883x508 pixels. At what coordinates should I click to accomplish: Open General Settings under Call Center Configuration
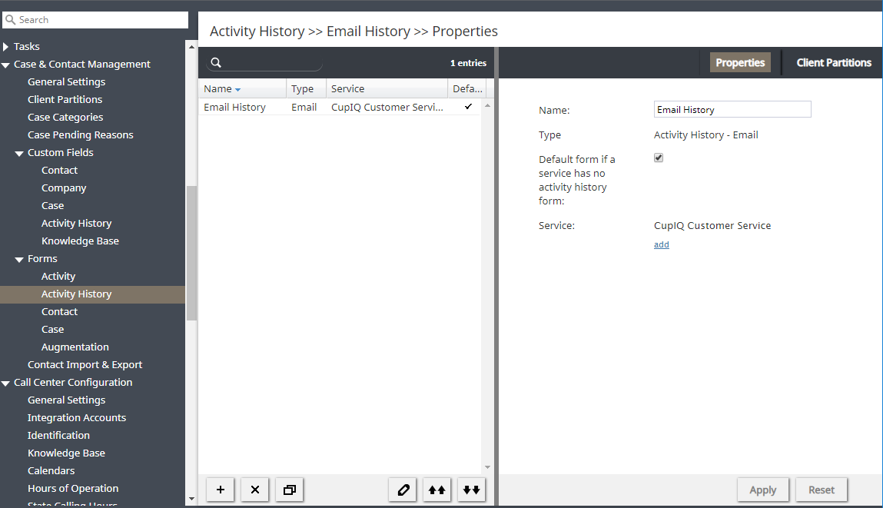coord(66,400)
